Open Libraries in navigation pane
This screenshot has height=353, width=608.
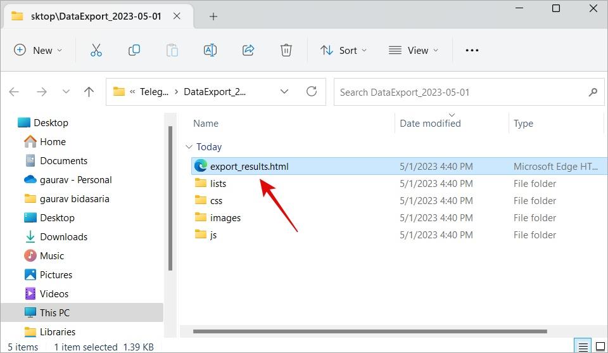pos(58,331)
